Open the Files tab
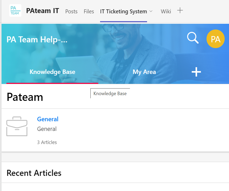The image size is (229, 191). coord(89,12)
